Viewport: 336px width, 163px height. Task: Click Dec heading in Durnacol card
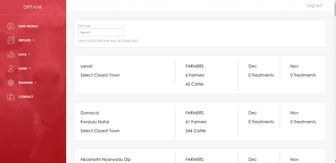pyautogui.click(x=253, y=113)
